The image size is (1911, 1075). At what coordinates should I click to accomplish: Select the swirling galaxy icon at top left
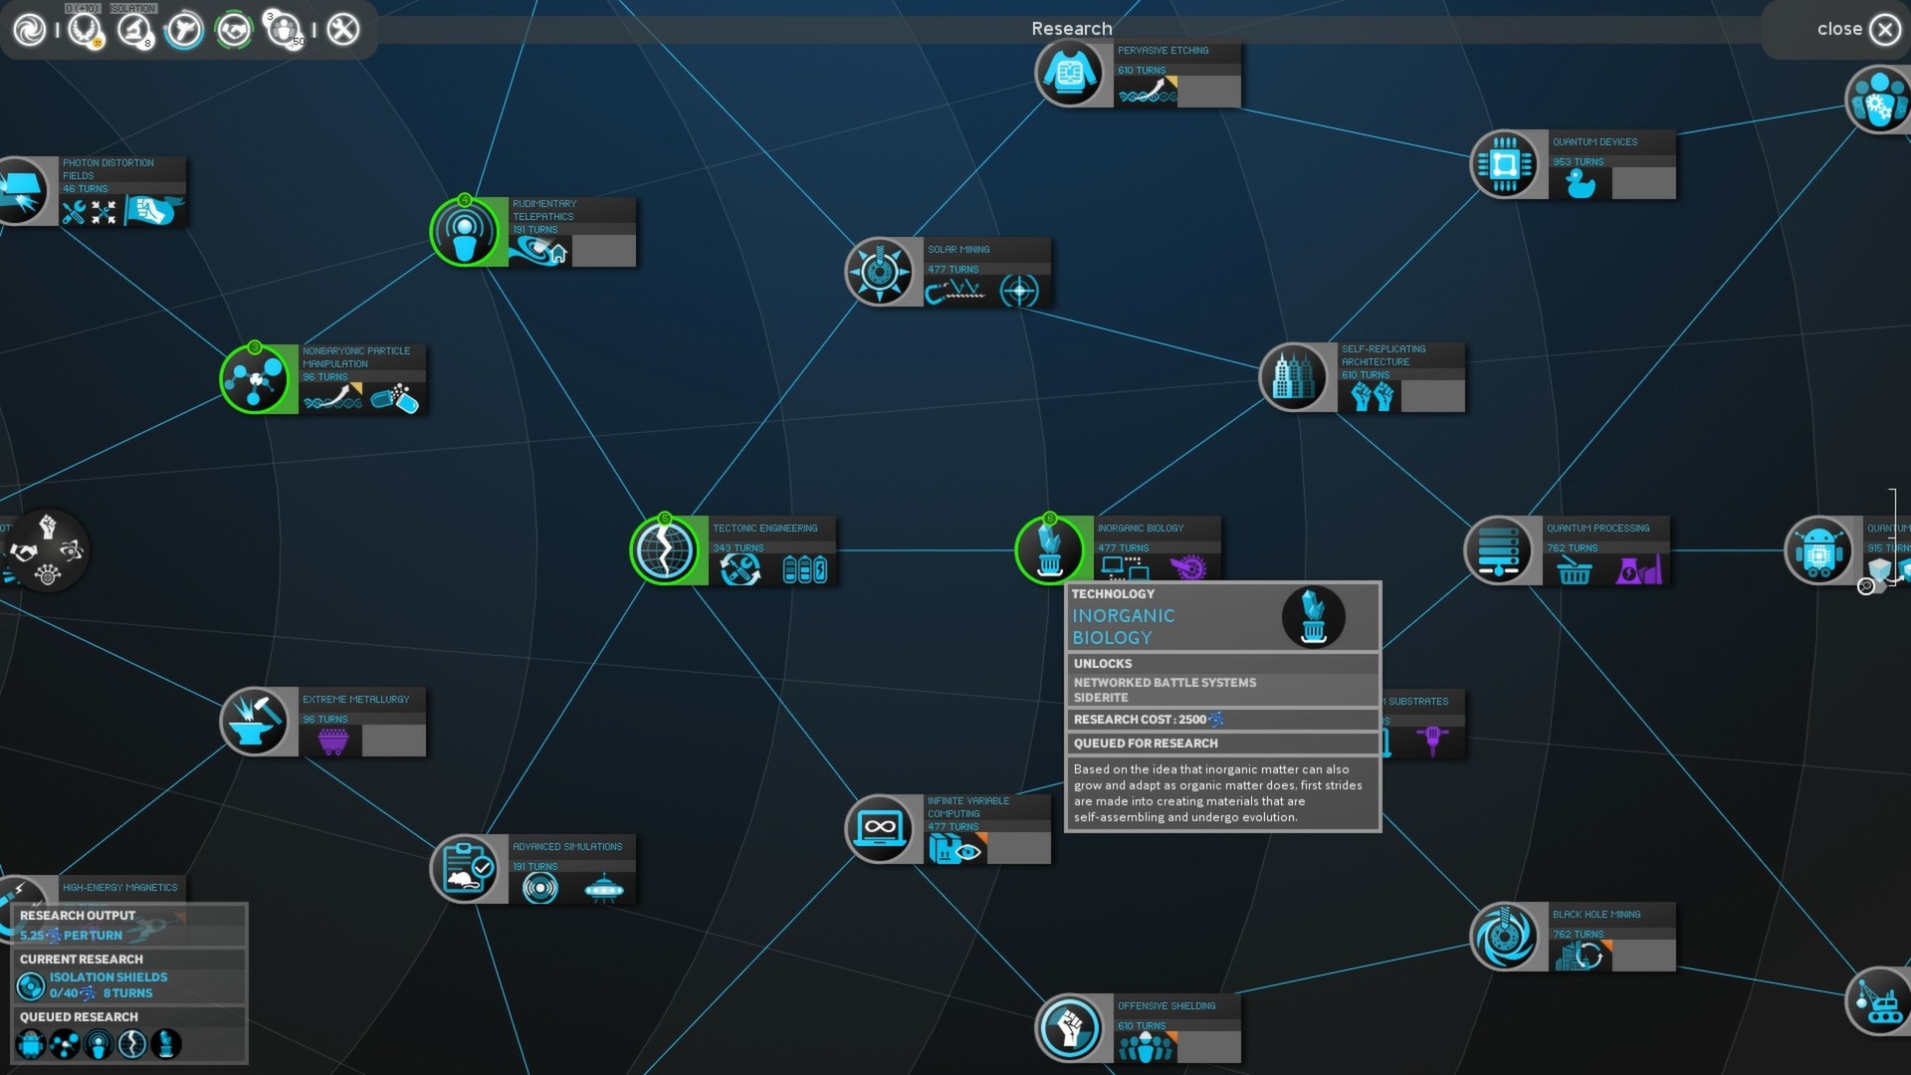point(28,29)
